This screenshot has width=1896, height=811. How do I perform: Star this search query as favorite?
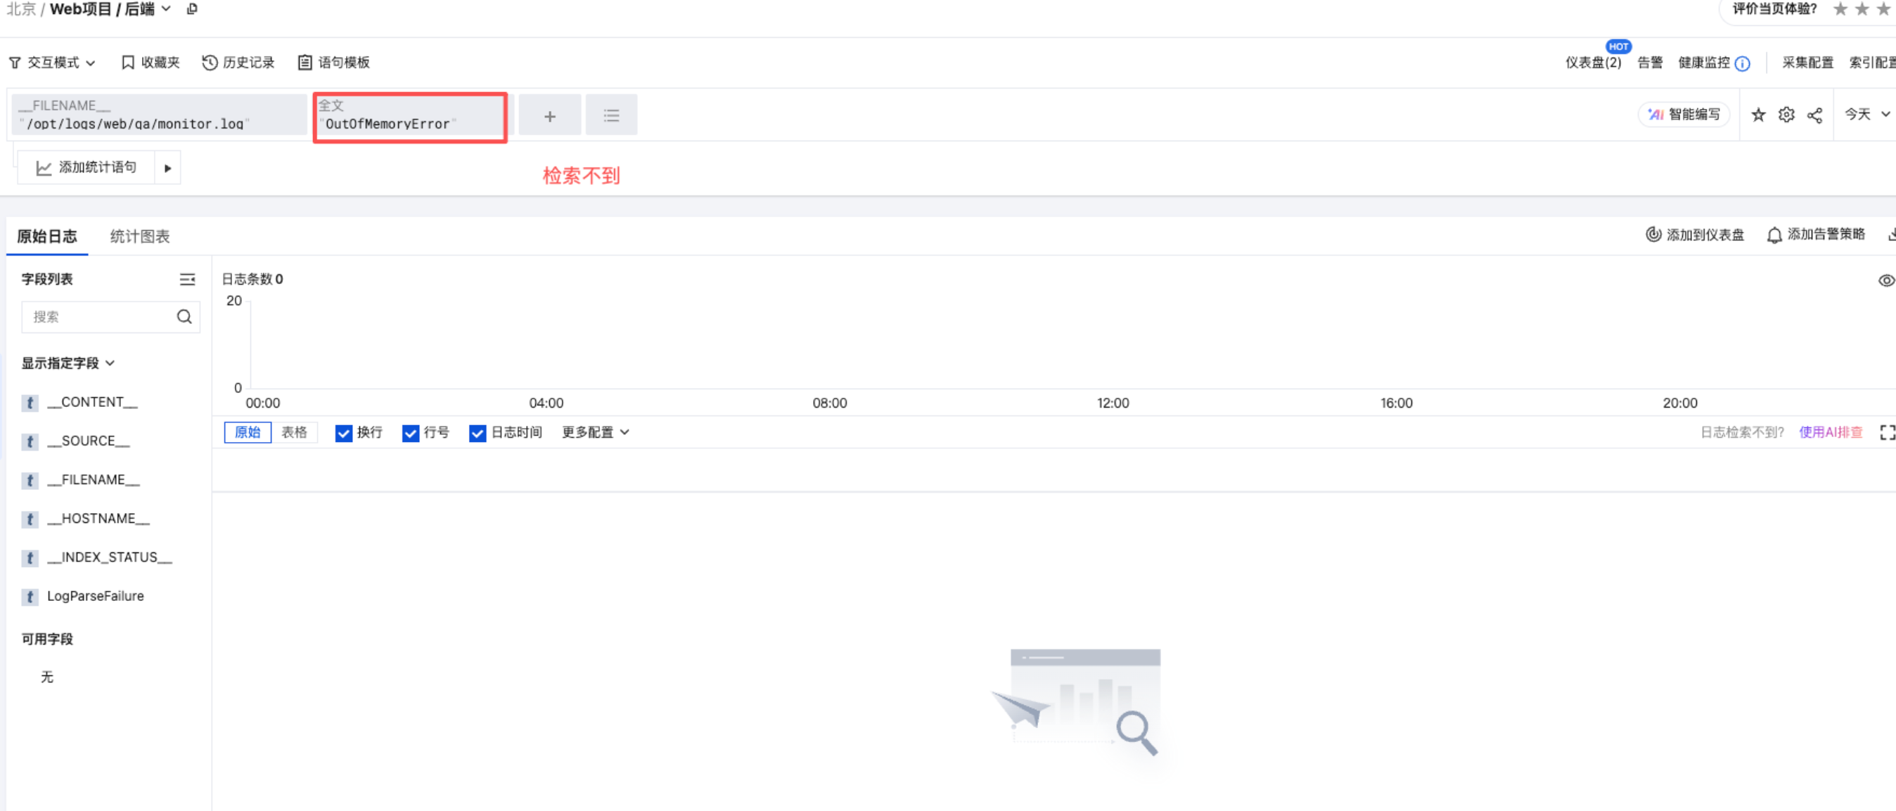coord(1757,115)
